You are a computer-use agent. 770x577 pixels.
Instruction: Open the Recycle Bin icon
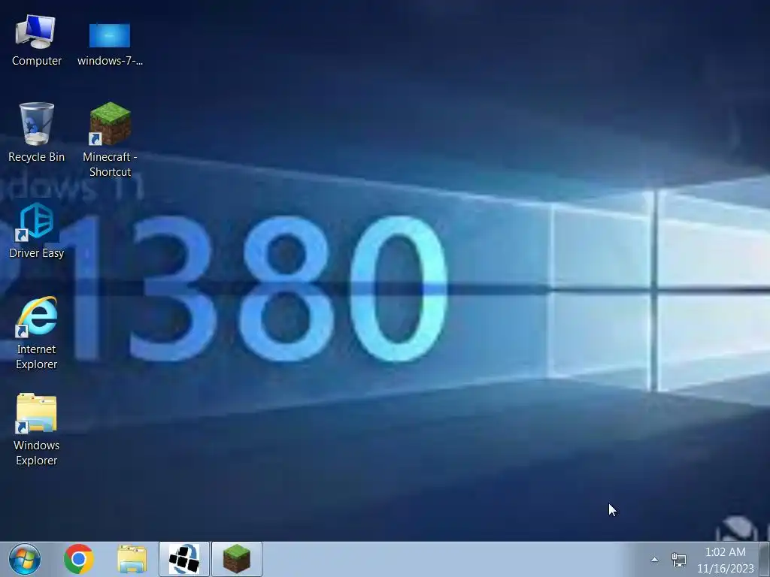click(x=36, y=124)
